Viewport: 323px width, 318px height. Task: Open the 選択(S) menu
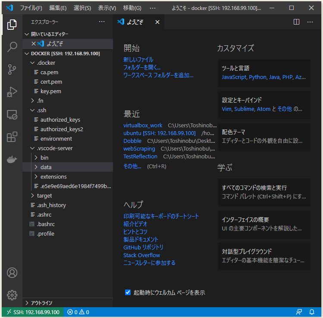point(82,8)
